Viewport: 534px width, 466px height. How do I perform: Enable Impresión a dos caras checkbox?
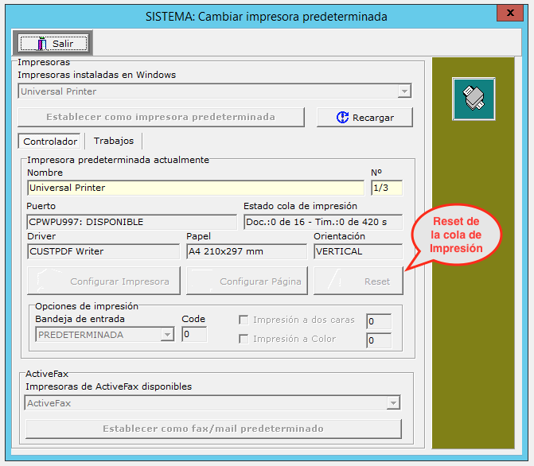point(244,320)
